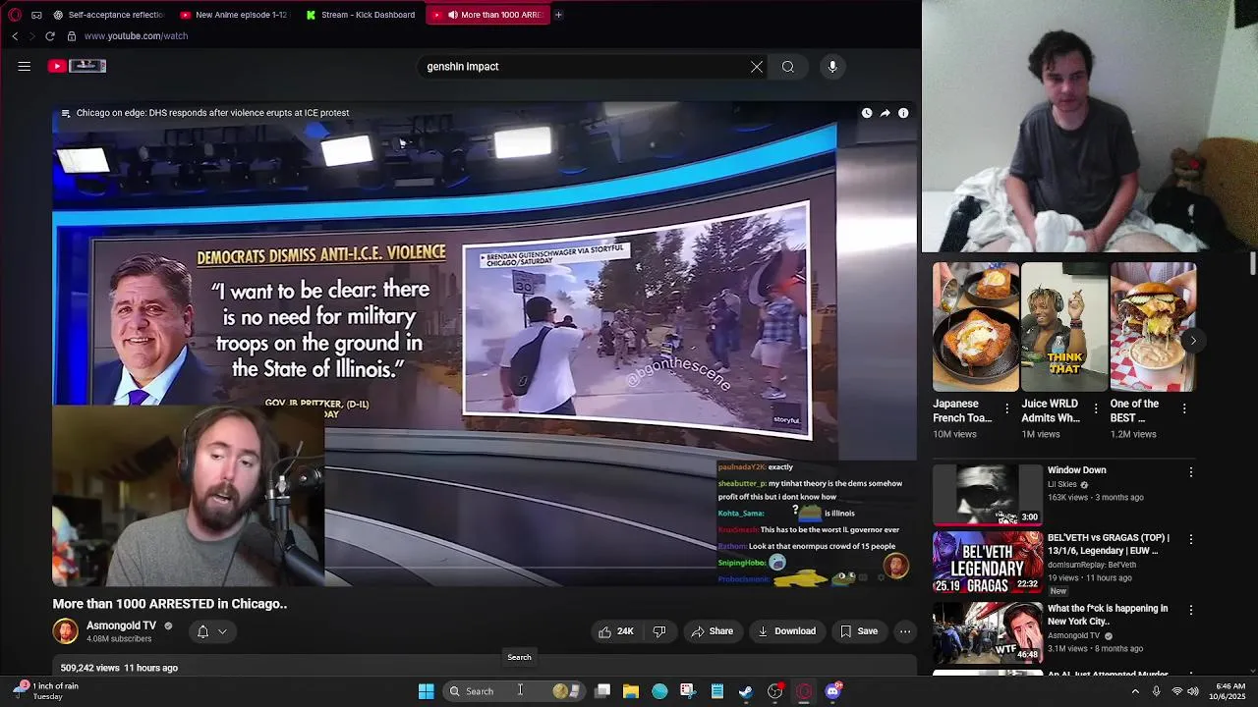Image resolution: width=1258 pixels, height=707 pixels.
Task: Select the 'More than 1000 ARRE' tab
Action: click(487, 15)
